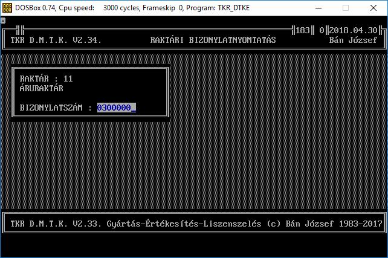This screenshot has width=388, height=258.
Task: Click the DOSBox icon in the title bar
Action: (x=7, y=8)
